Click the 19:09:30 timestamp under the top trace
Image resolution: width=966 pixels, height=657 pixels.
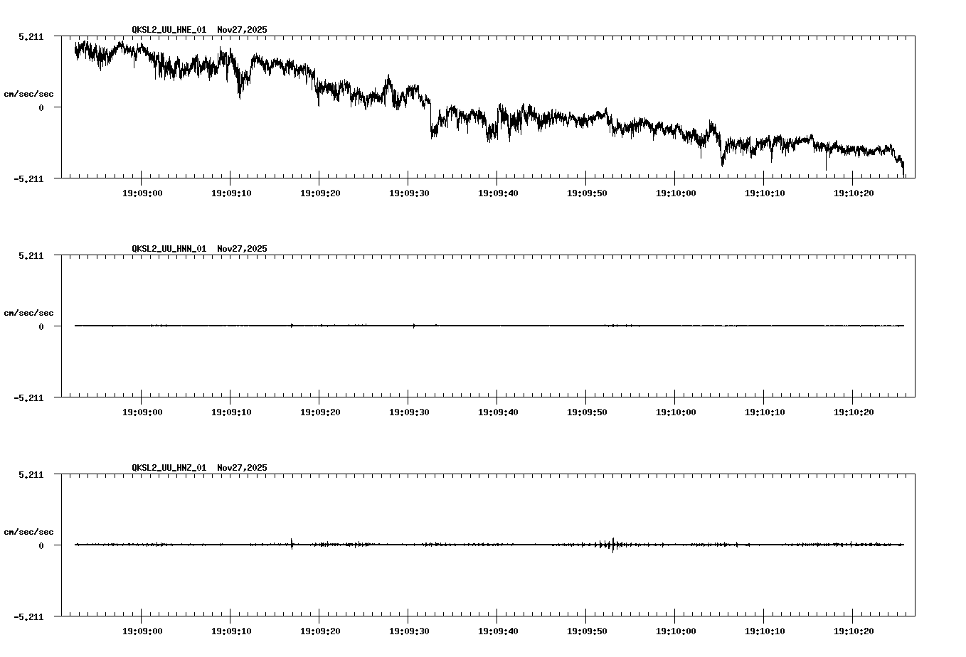[410, 192]
